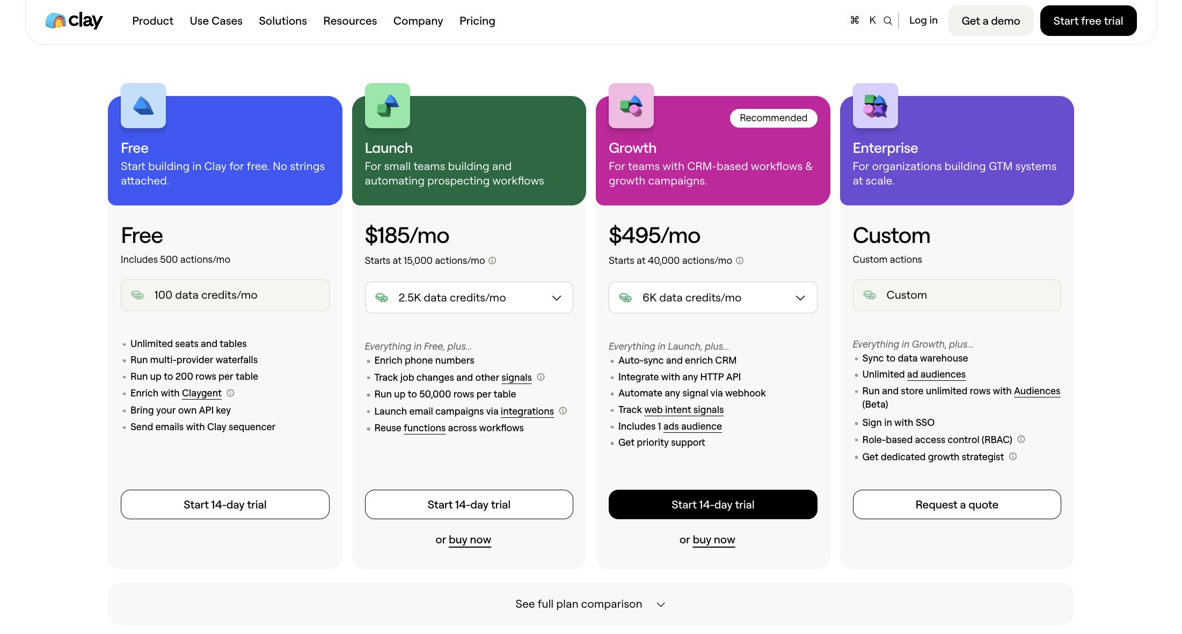Screen dimensions: 1182x634
Task: Click 'Integrate with any HTTP API' item
Action: 680,377
